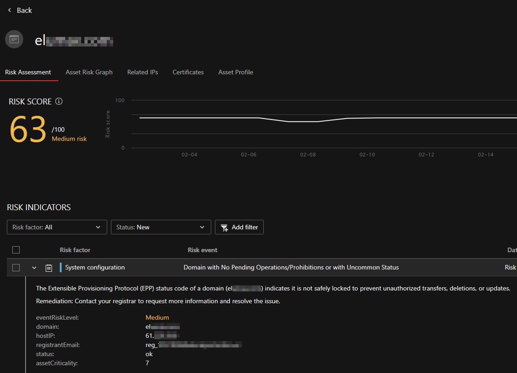The width and height of the screenshot is (517, 373).
Task: Click the domain asset icon beside title
Action: click(x=14, y=40)
